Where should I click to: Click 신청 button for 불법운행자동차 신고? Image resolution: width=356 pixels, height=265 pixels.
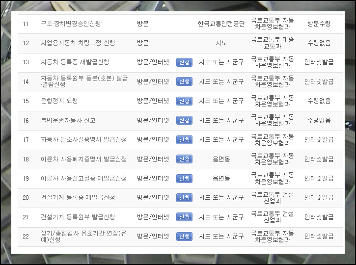coord(184,120)
